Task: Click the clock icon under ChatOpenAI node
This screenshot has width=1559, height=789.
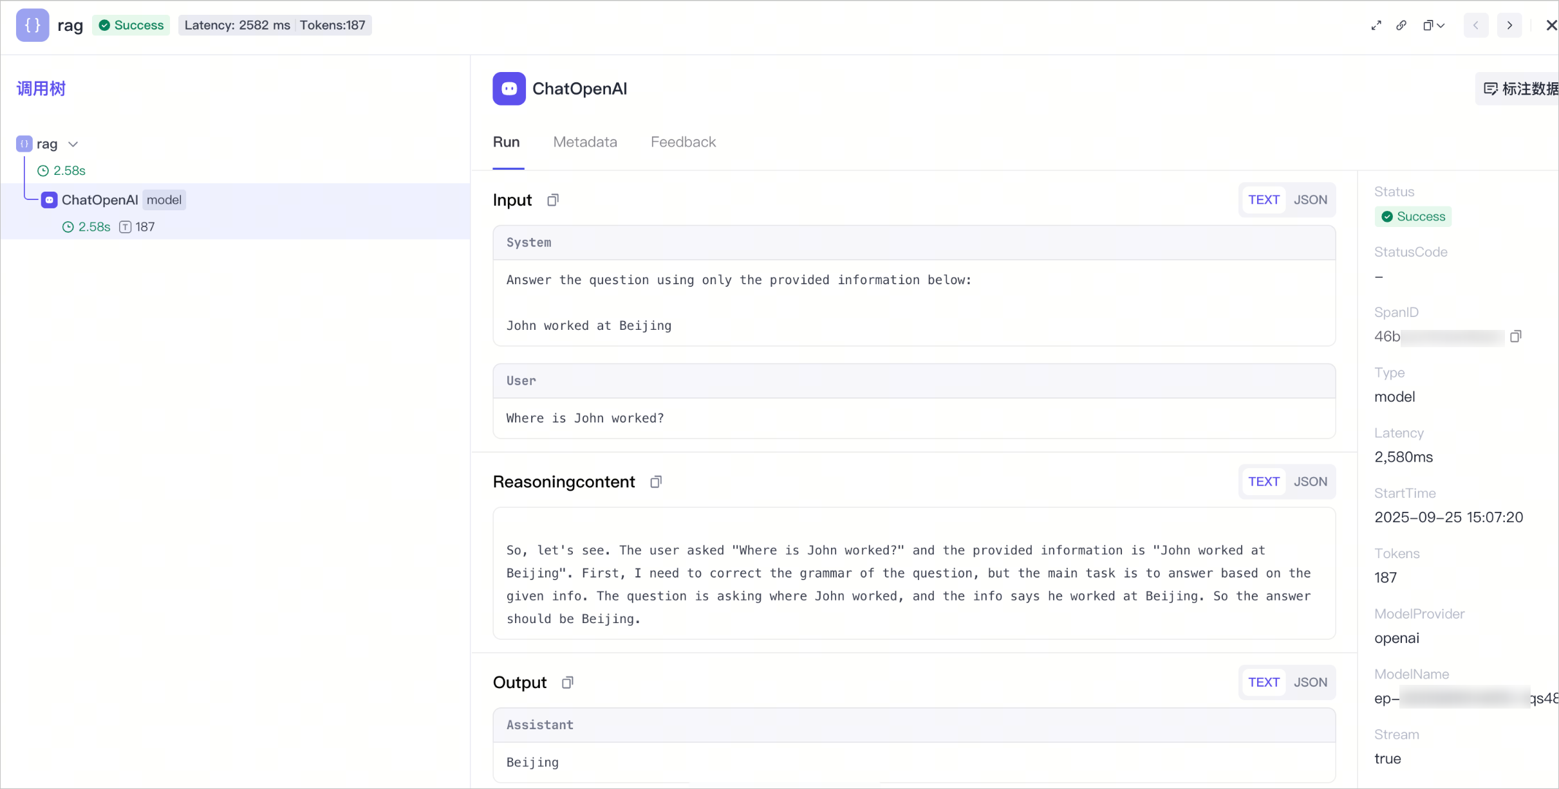Action: [68, 227]
